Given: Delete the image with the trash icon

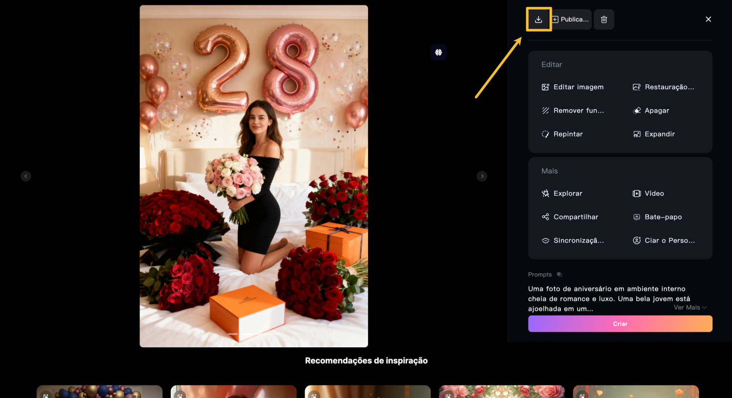Looking at the screenshot, I should (604, 19).
